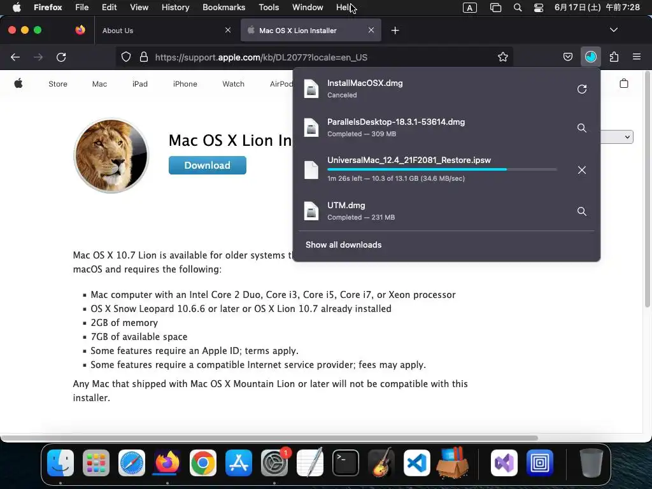The height and width of the screenshot is (489, 652).
Task: Click the horizontal page scrollbar
Action: point(269,438)
